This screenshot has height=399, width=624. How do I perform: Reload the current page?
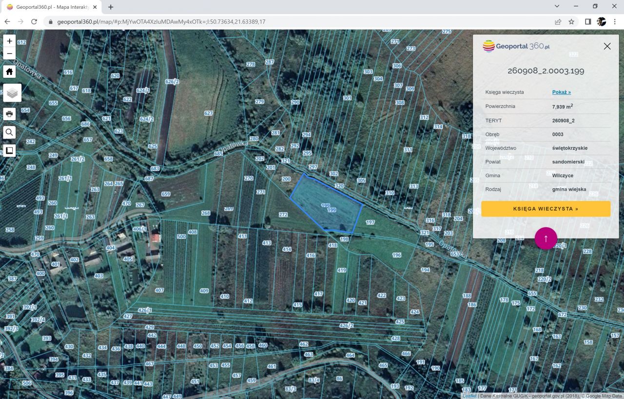pyautogui.click(x=34, y=22)
